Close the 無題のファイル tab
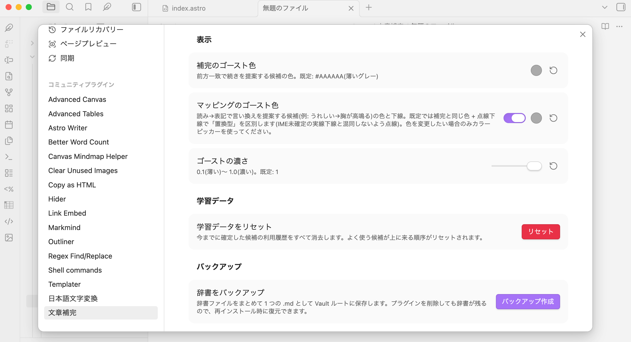The height and width of the screenshot is (342, 631). [351, 8]
